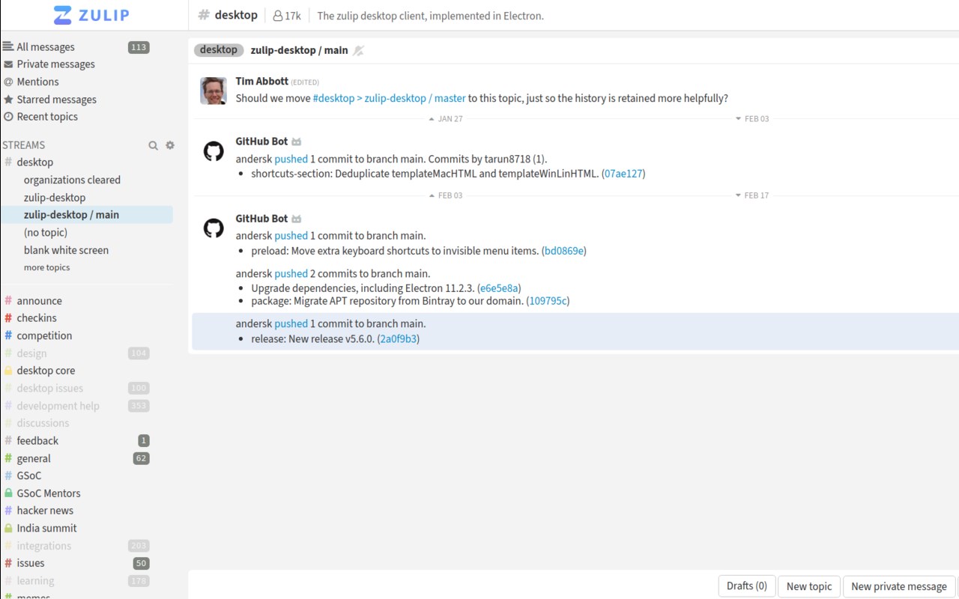
Task: Click the Zulip logo
Action: pos(91,15)
